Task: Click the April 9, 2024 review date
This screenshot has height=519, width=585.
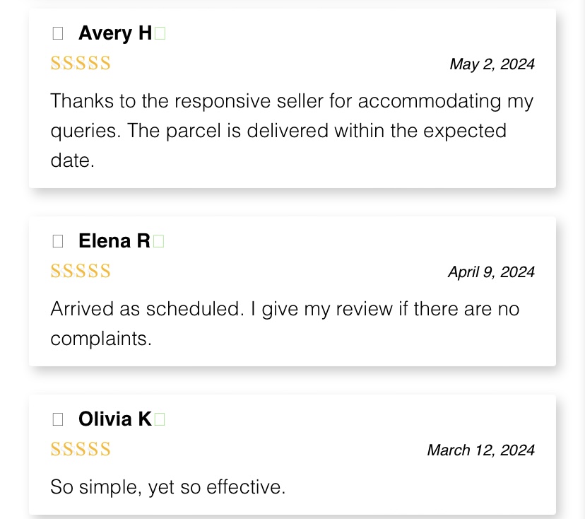Action: point(491,272)
